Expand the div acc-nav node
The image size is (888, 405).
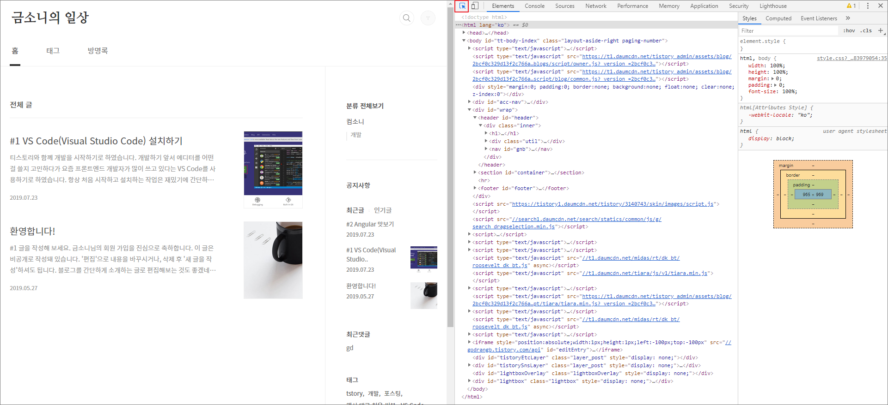pos(469,102)
